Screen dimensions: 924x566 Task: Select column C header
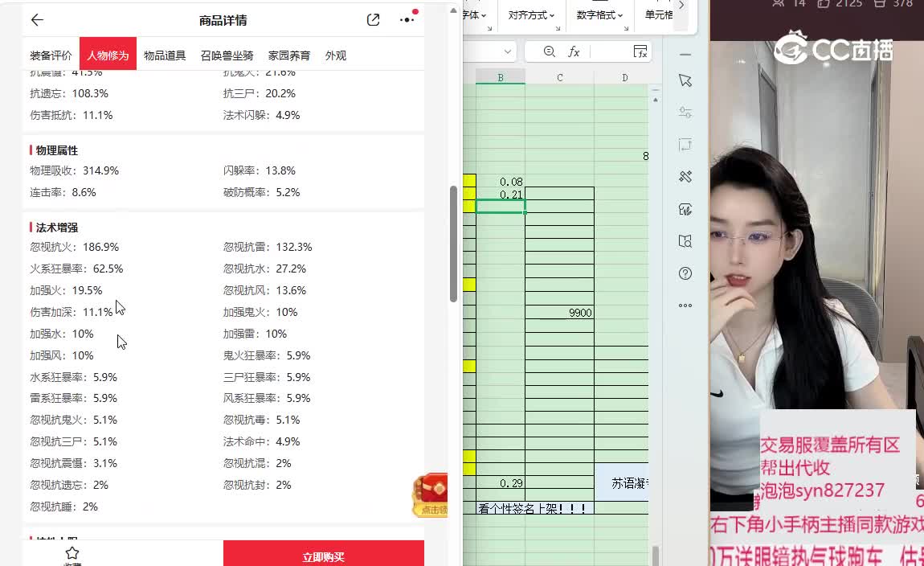560,77
